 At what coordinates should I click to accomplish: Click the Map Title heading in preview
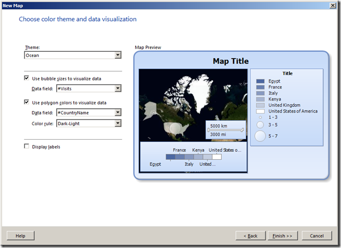click(x=231, y=61)
